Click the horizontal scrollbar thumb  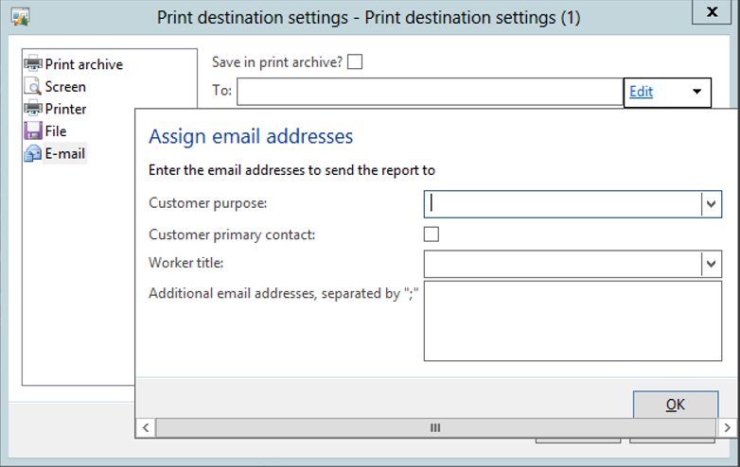[435, 428]
